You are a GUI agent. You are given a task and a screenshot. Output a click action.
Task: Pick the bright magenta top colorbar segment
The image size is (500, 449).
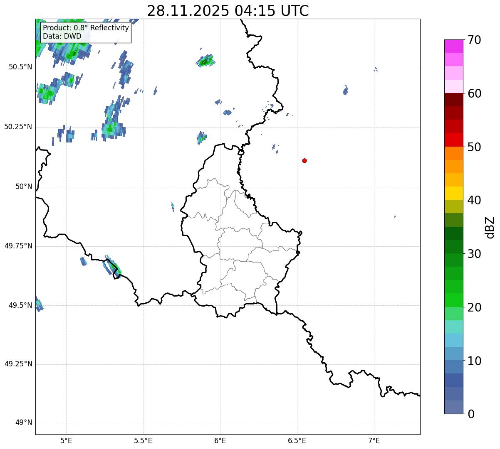(456, 46)
